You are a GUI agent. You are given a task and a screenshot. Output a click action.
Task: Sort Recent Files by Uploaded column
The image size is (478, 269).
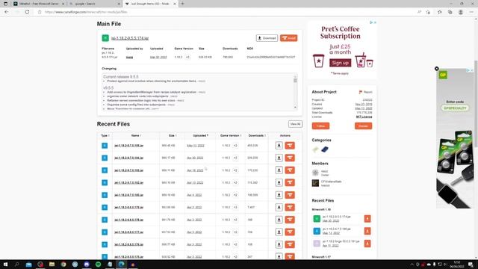(x=200, y=135)
